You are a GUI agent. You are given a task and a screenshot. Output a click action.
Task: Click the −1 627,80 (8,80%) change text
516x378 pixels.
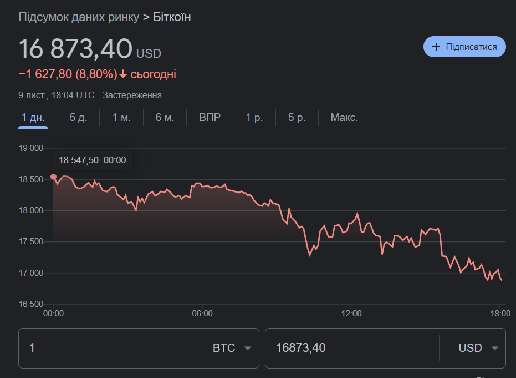pyautogui.click(x=68, y=74)
